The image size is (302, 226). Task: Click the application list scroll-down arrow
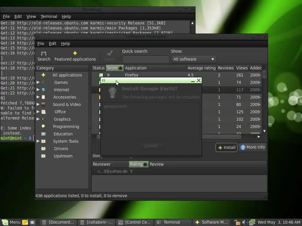point(265,131)
